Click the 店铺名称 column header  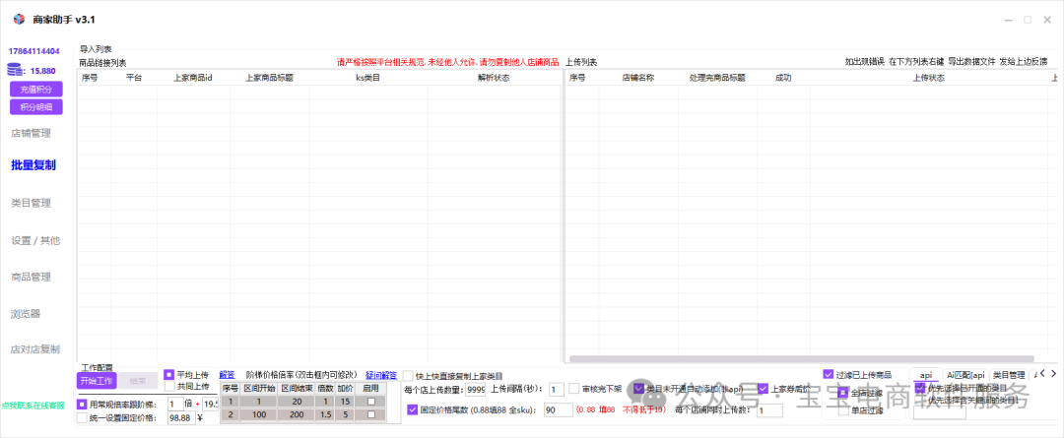637,78
